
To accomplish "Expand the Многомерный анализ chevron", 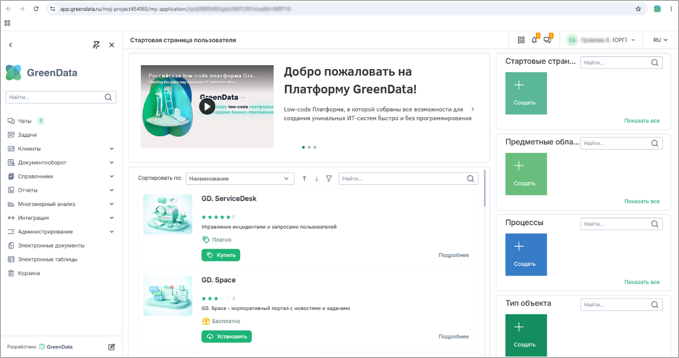I will 112,204.
